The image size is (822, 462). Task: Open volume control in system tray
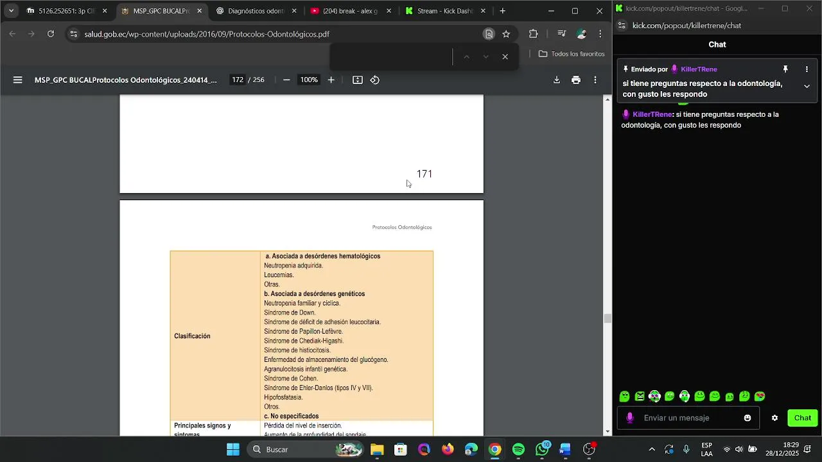click(739, 449)
